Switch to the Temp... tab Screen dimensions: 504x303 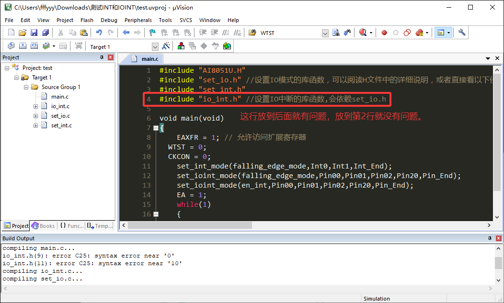pyautogui.click(x=100, y=226)
